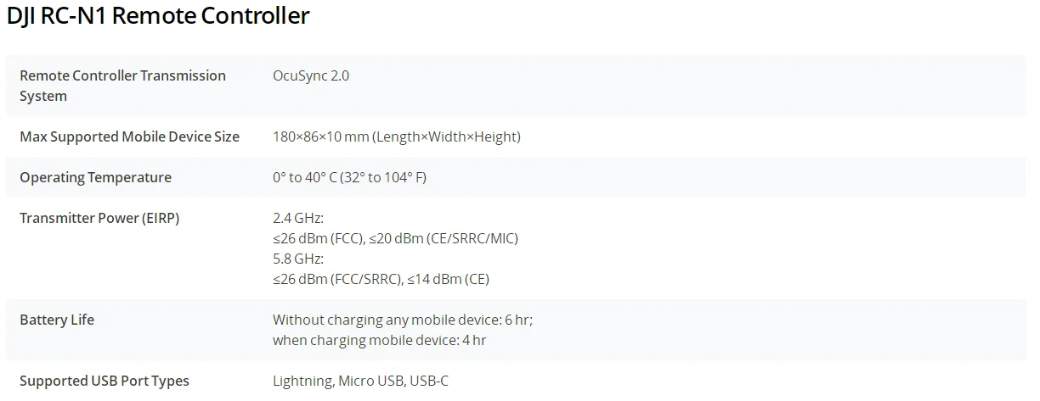Click the word System under Remote Controller Transmission
Screen dimensions: 1040x401
tap(43, 96)
